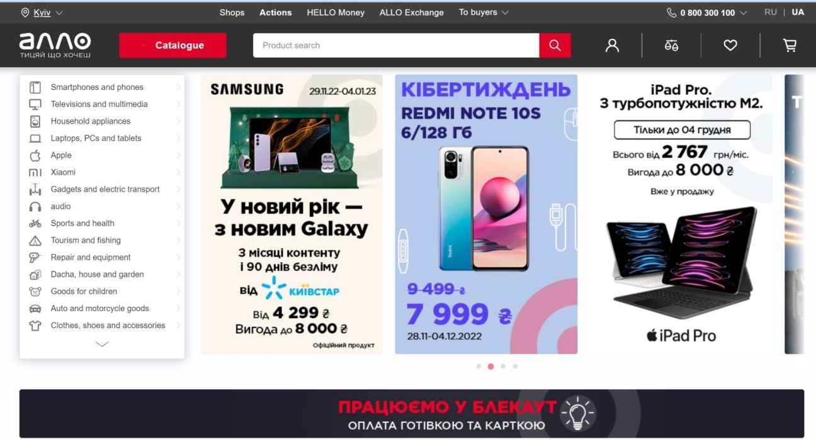Image resolution: width=816 pixels, height=440 pixels.
Task: Open the shopping cart icon
Action: click(790, 45)
